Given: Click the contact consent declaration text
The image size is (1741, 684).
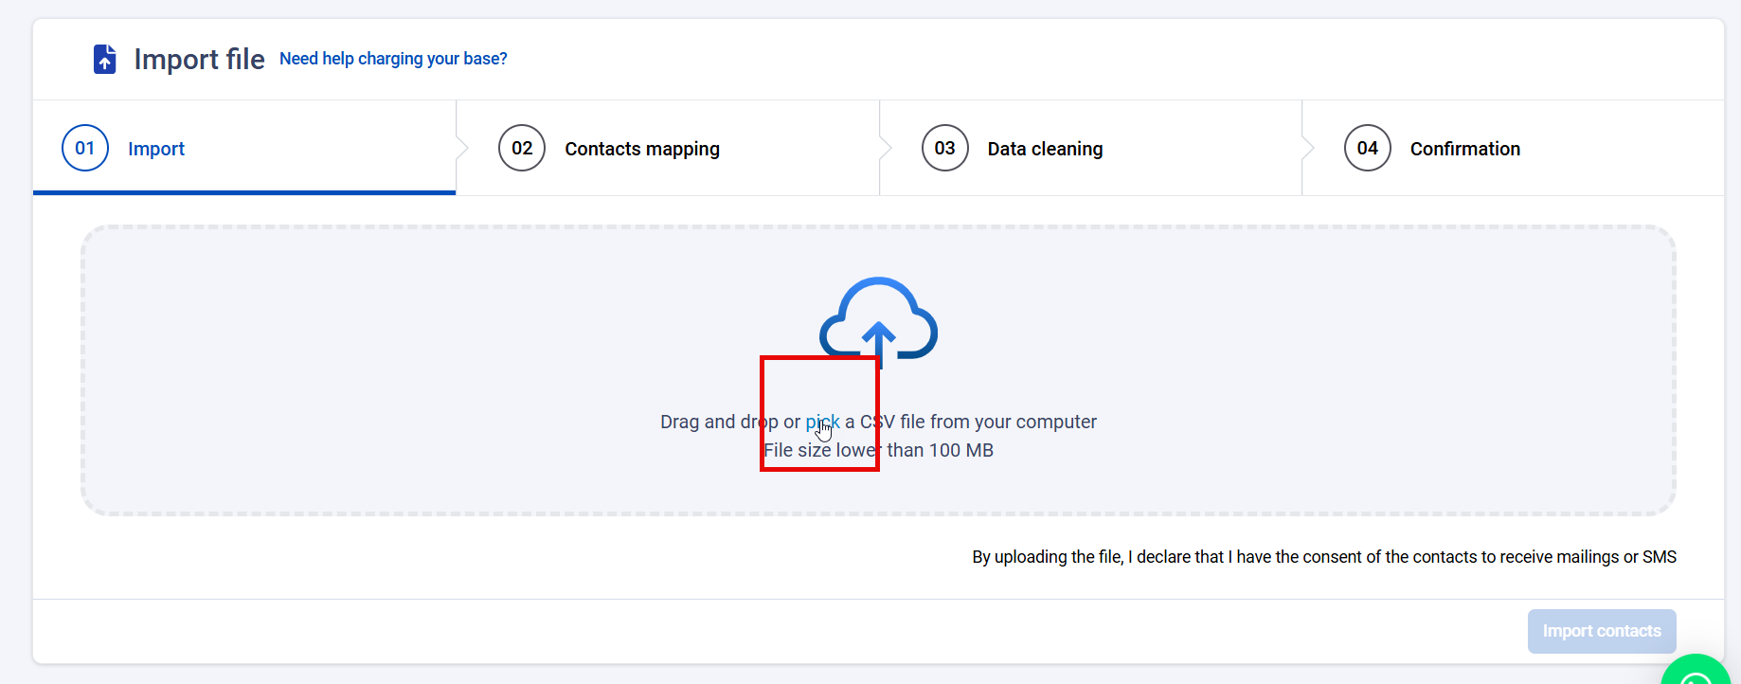Looking at the screenshot, I should pyautogui.click(x=1323, y=557).
